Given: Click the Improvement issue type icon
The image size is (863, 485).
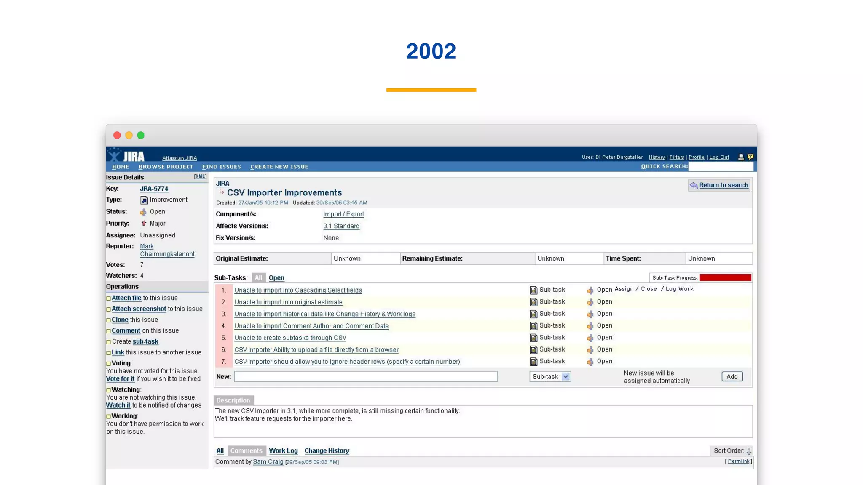Looking at the screenshot, I should pos(144,200).
